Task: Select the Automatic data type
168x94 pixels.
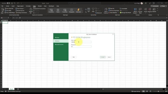Action: coord(78,10)
